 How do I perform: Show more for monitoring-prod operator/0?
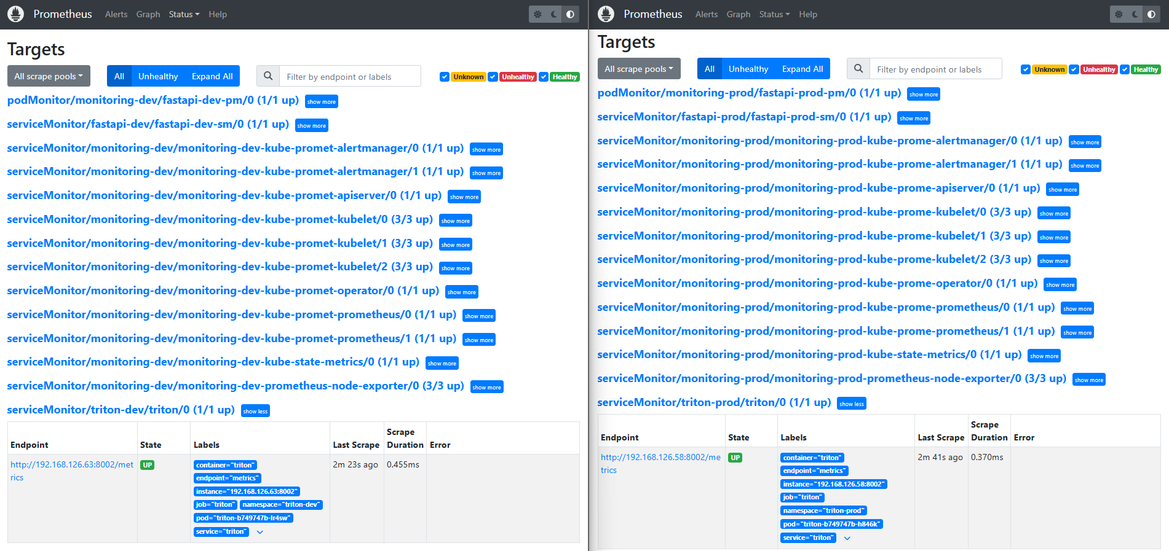point(1060,284)
